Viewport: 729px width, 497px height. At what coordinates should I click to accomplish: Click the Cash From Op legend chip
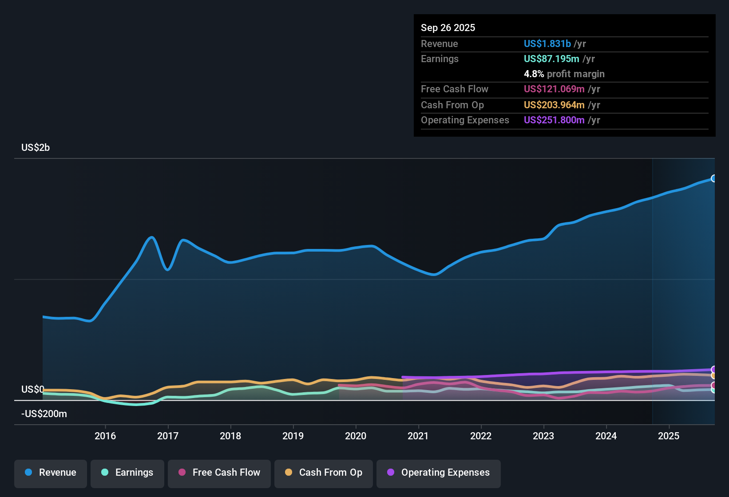323,473
